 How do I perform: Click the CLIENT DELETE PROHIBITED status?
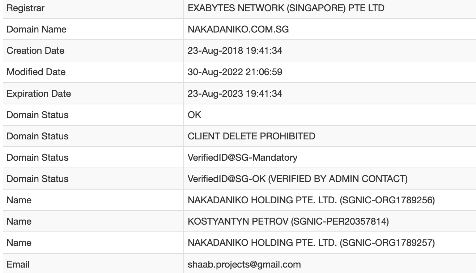tap(251, 136)
